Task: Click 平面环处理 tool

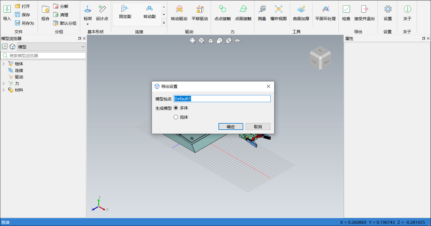Action: (x=326, y=13)
